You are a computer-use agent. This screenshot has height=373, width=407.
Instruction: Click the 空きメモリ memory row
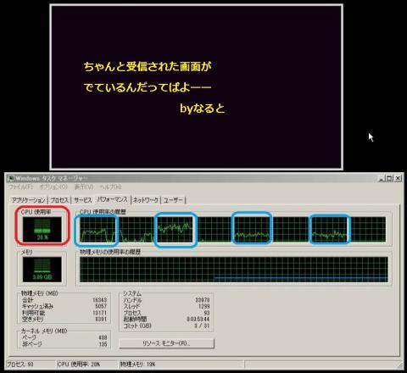[x=64, y=319]
